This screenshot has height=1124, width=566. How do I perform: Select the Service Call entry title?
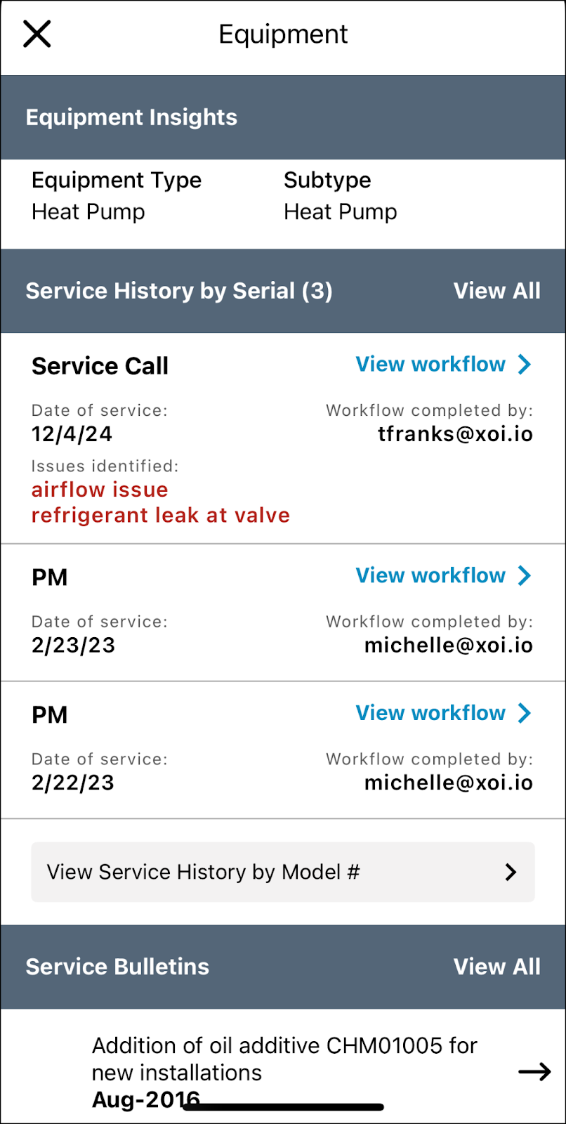point(100,366)
